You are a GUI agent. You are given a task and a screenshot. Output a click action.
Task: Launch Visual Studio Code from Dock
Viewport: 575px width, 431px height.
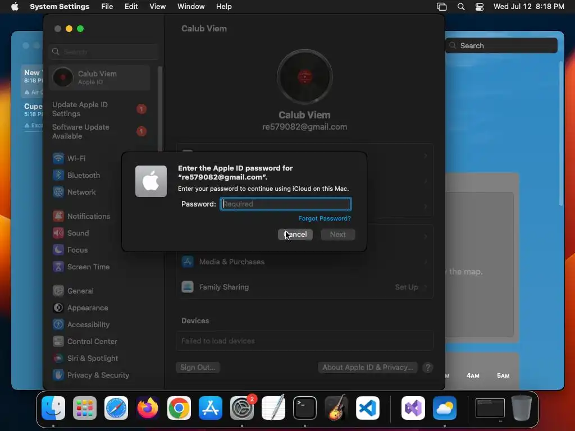pos(368,408)
